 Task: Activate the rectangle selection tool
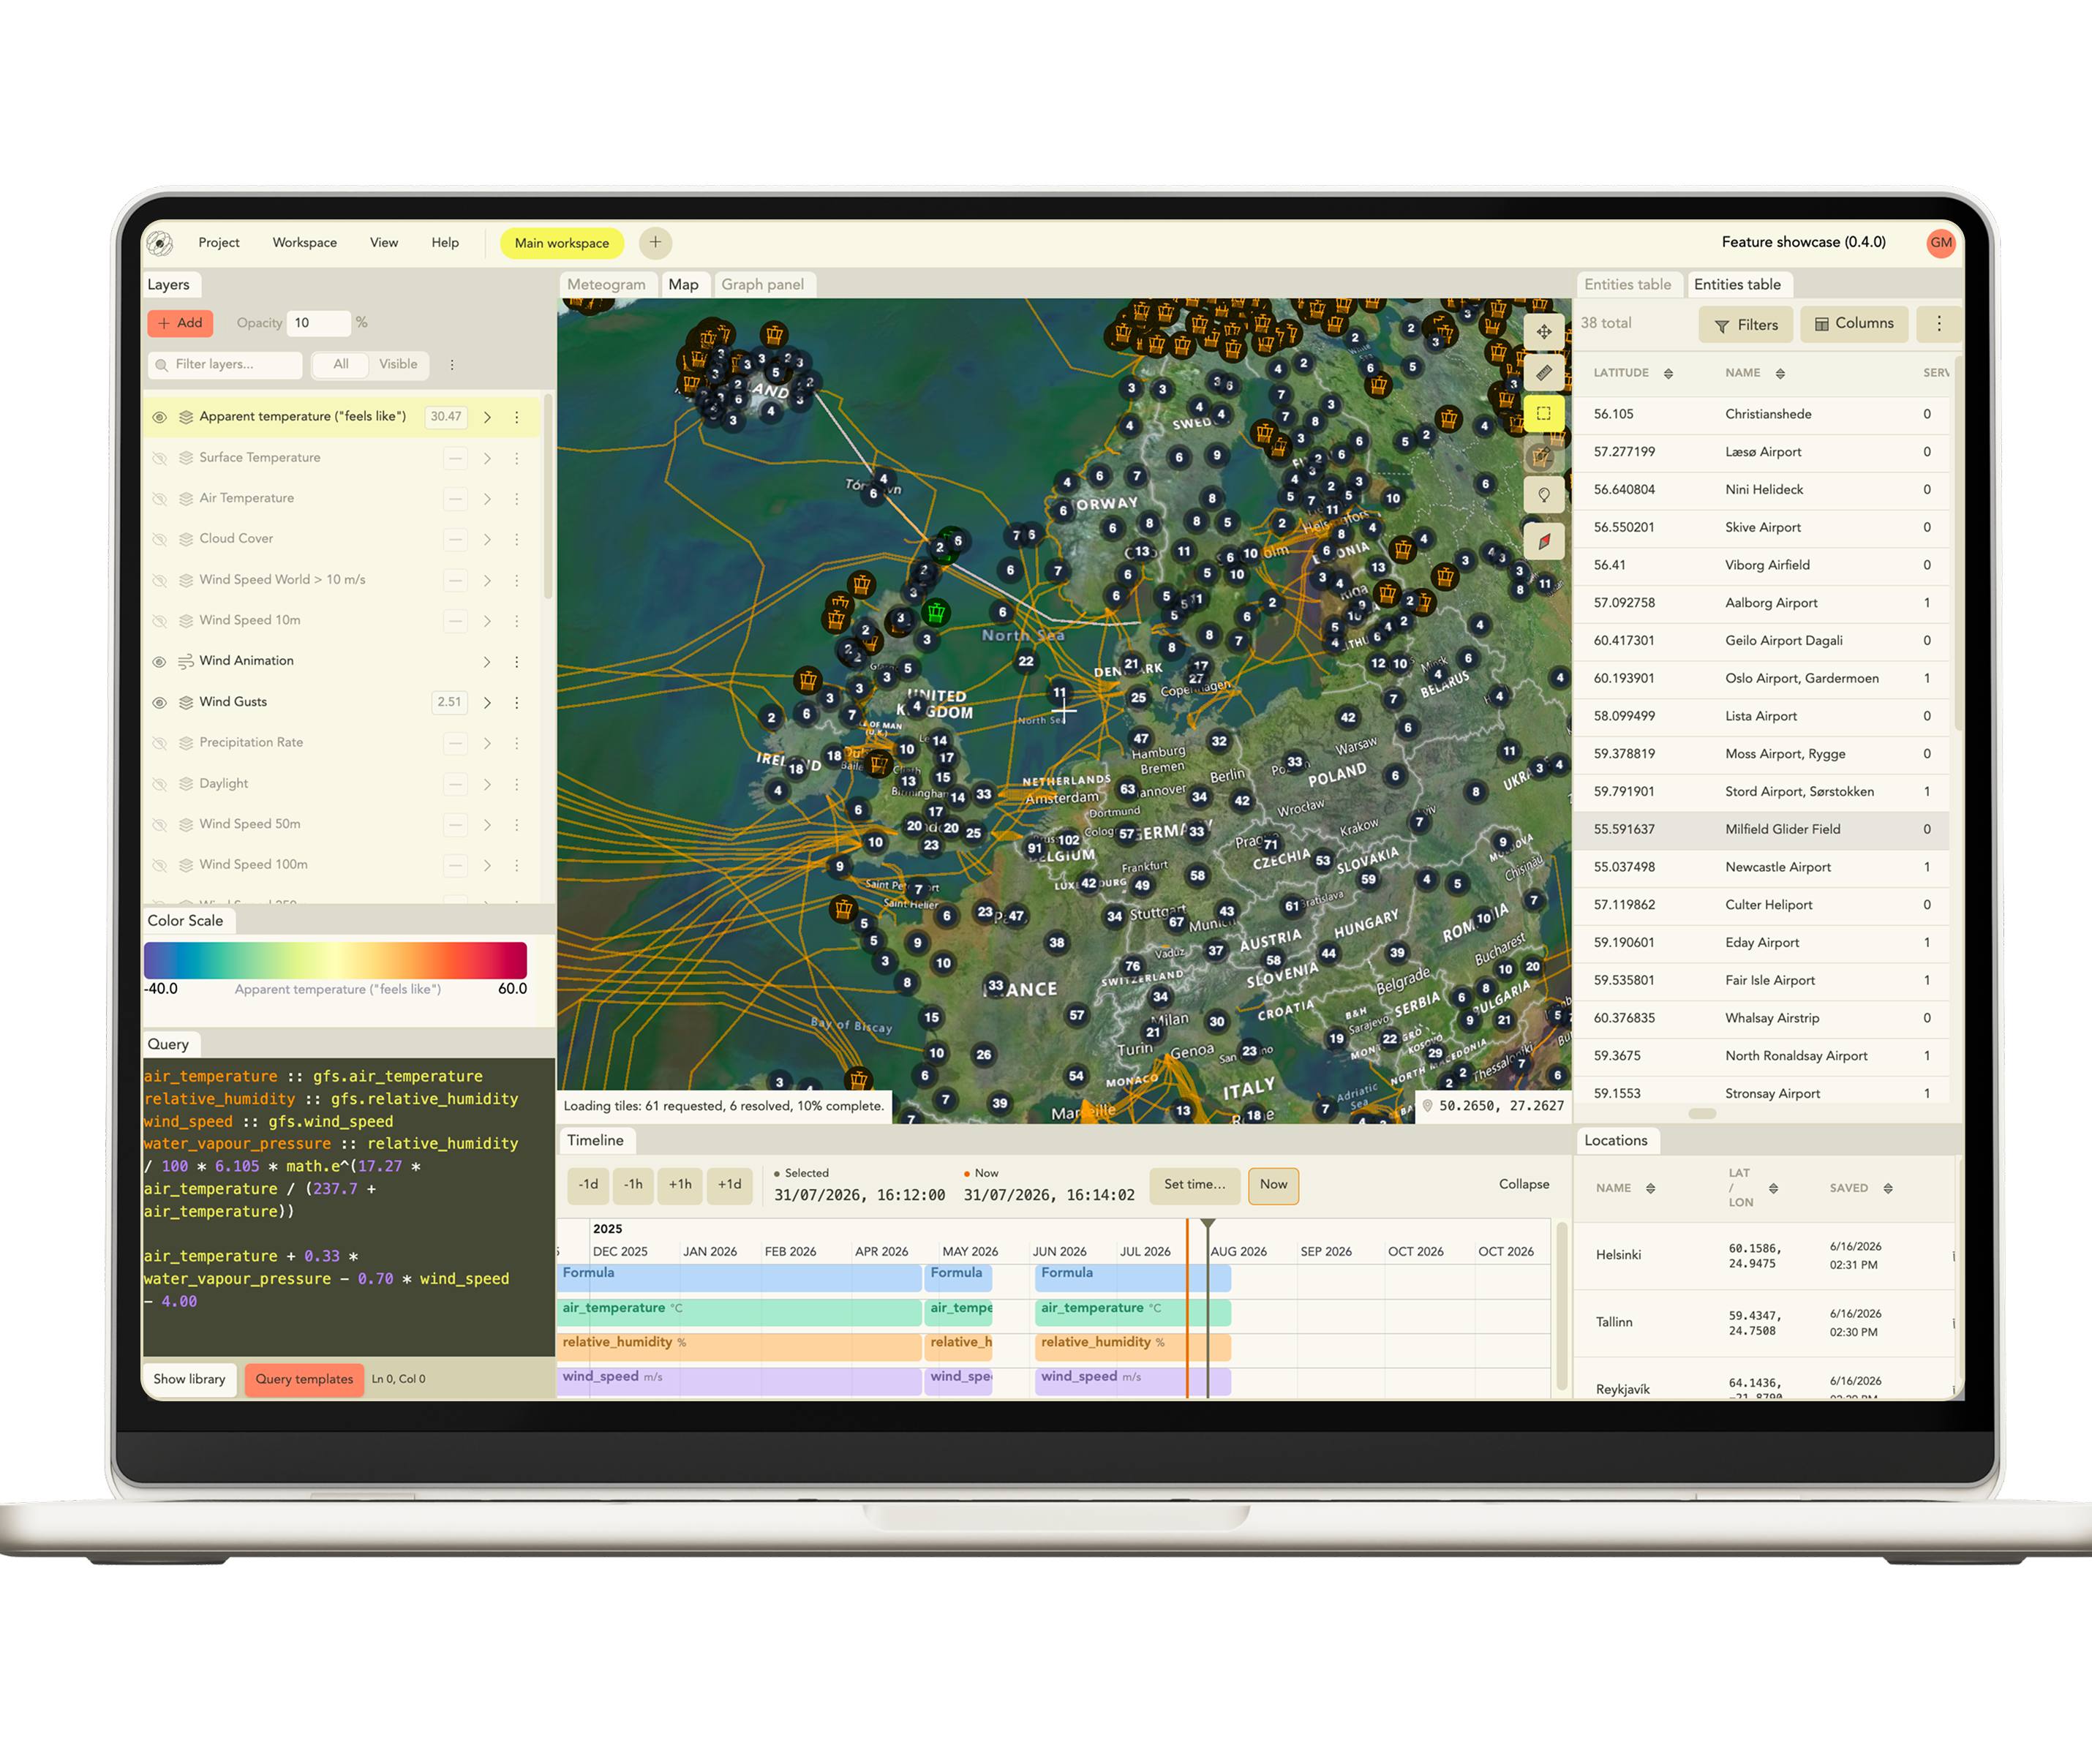pos(1544,413)
